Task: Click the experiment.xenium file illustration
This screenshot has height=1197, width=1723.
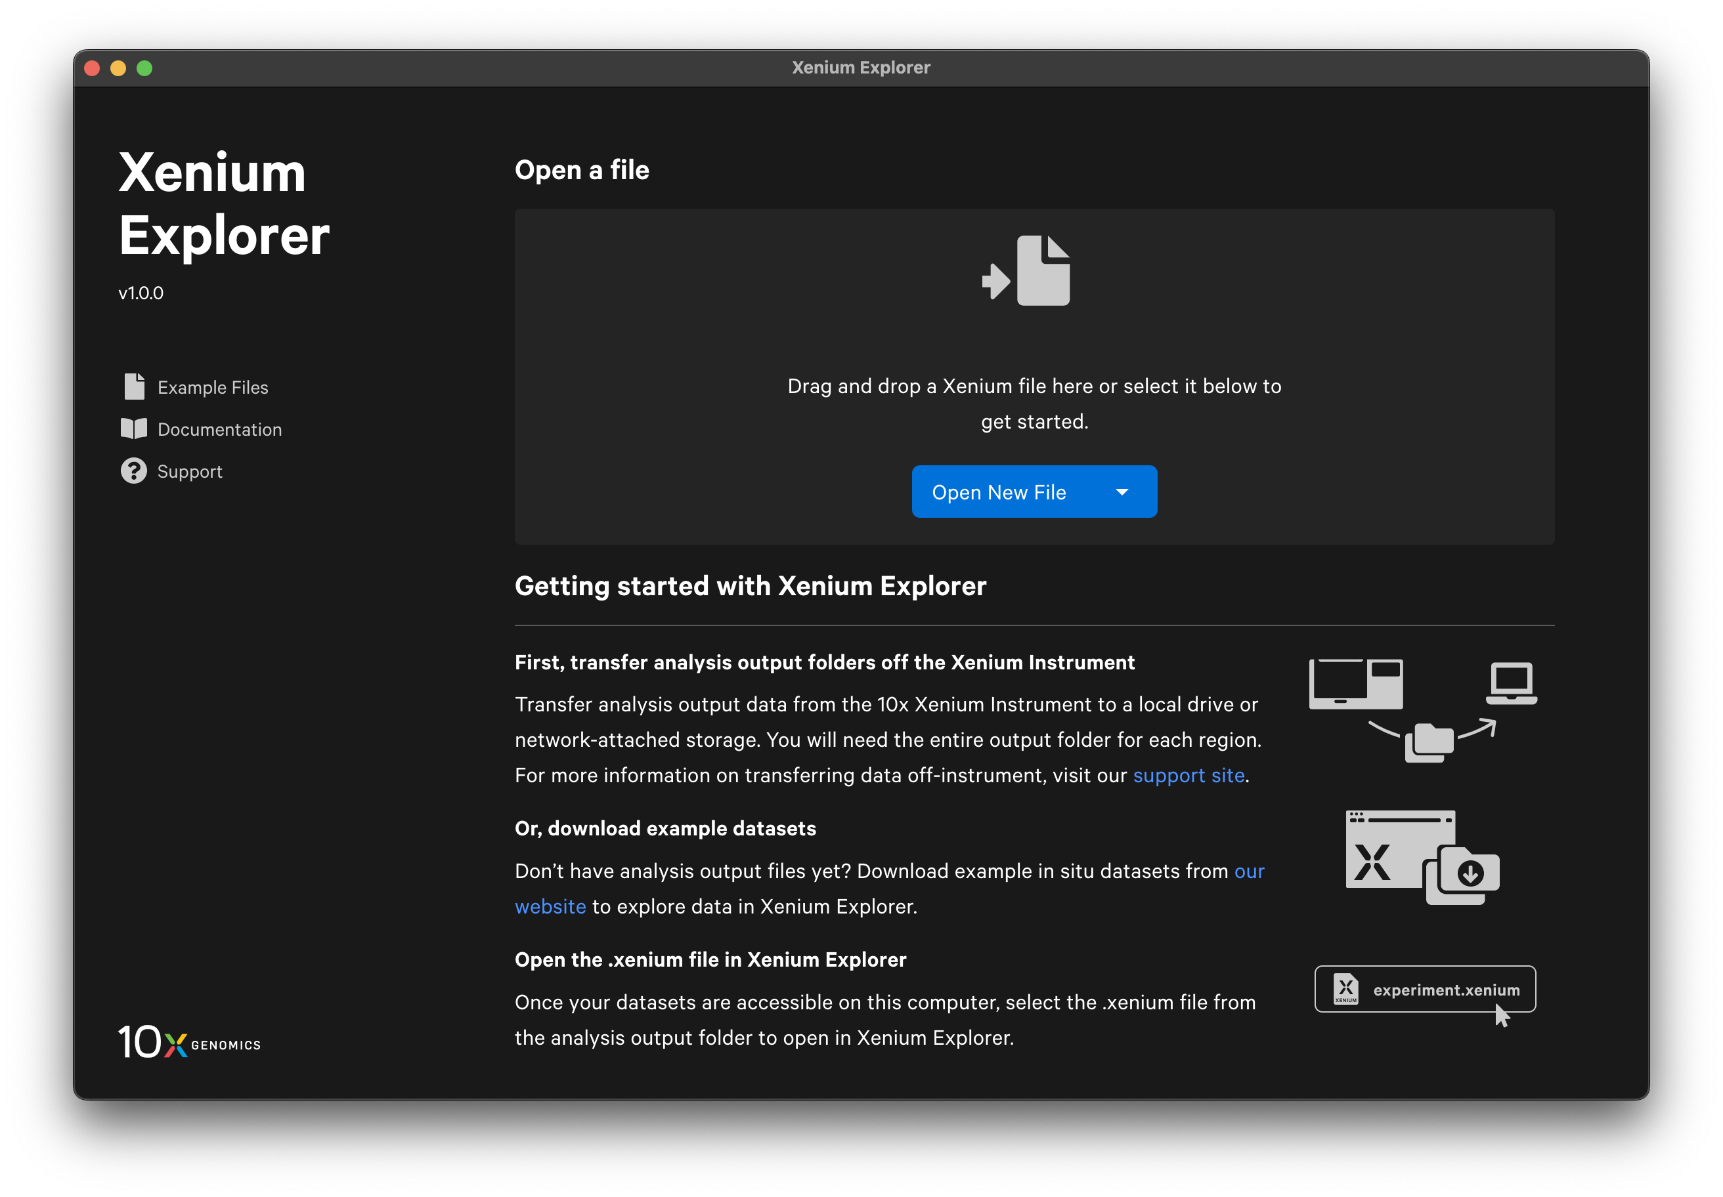Action: click(1425, 990)
